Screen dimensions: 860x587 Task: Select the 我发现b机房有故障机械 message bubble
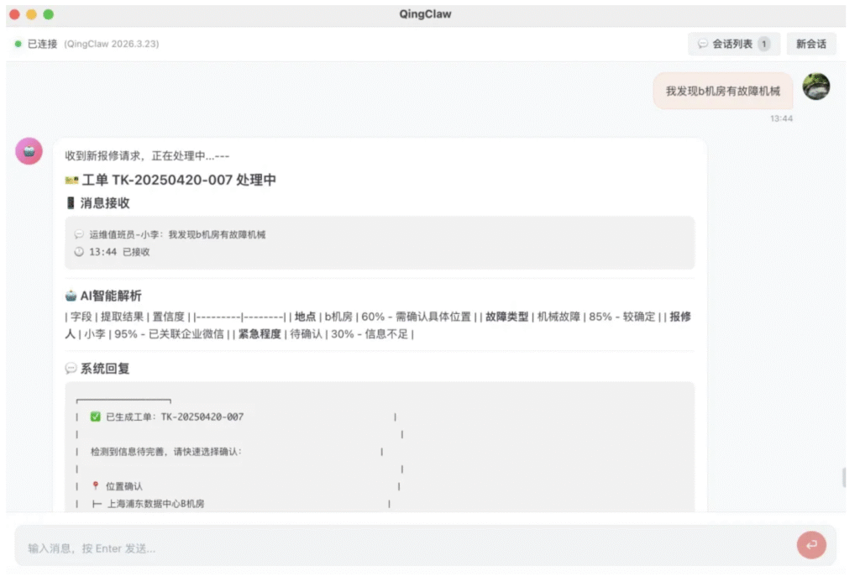point(722,91)
